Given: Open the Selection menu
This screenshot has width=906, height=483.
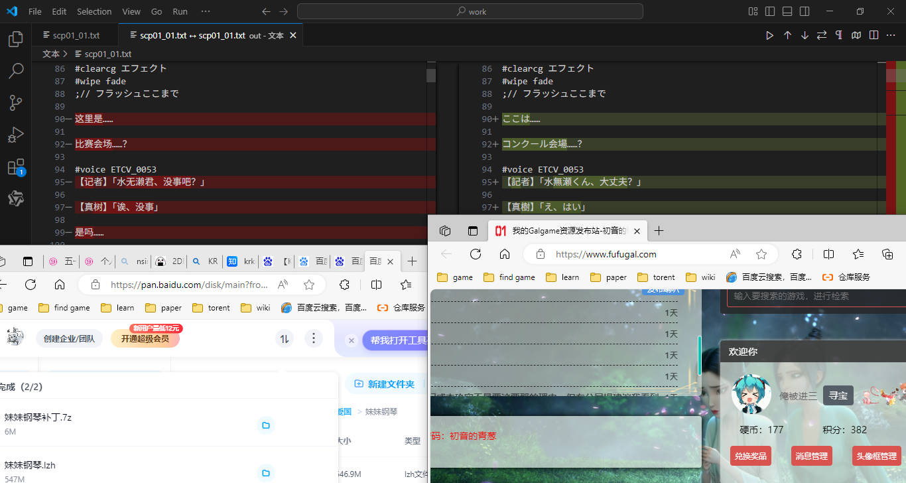Looking at the screenshot, I should [94, 11].
